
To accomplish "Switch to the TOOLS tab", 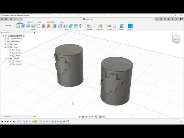I will point(62,22).
